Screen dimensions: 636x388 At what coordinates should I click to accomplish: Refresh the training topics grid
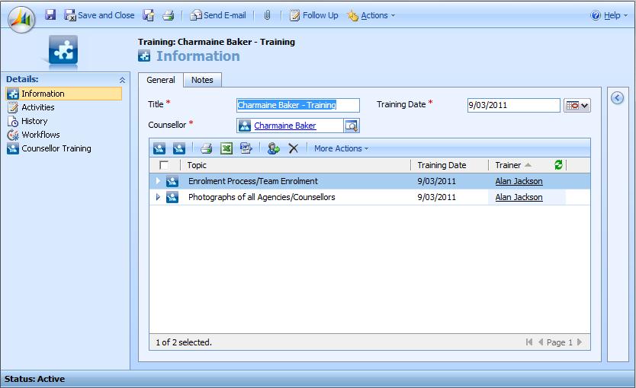point(558,165)
